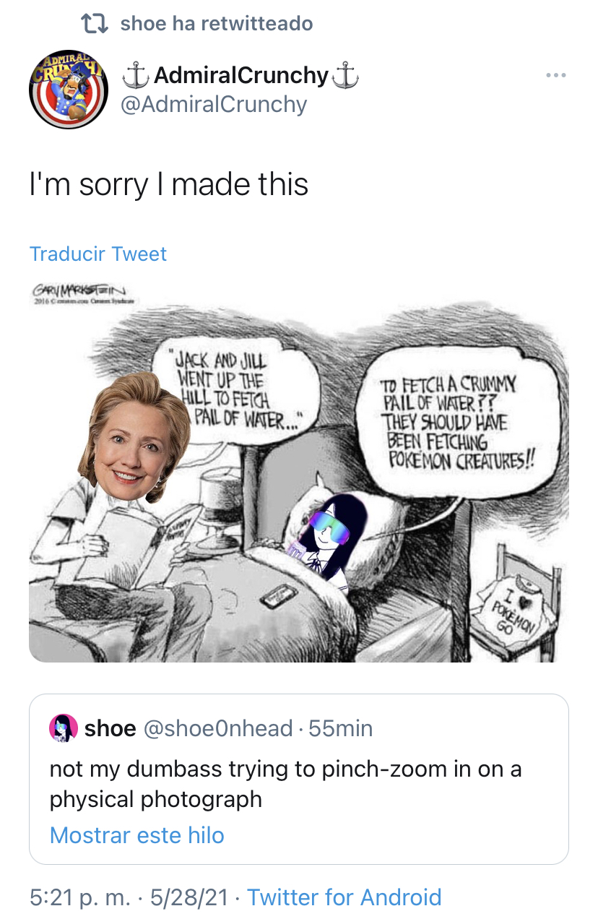Open AdmiralCrunchy's profile avatar
598x919 pixels.
coord(69,90)
